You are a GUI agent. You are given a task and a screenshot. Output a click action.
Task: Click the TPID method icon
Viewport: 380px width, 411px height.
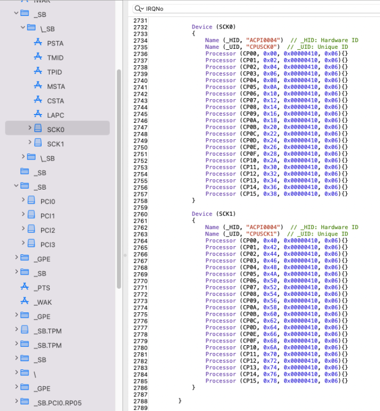38,71
